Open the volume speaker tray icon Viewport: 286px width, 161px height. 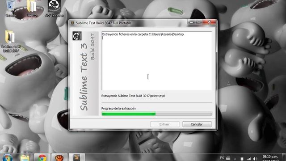coord(256,159)
